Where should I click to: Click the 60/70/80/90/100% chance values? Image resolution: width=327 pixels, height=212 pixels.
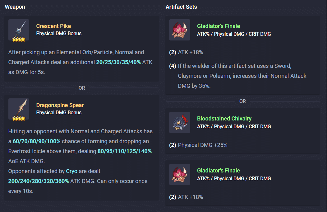[37, 141]
